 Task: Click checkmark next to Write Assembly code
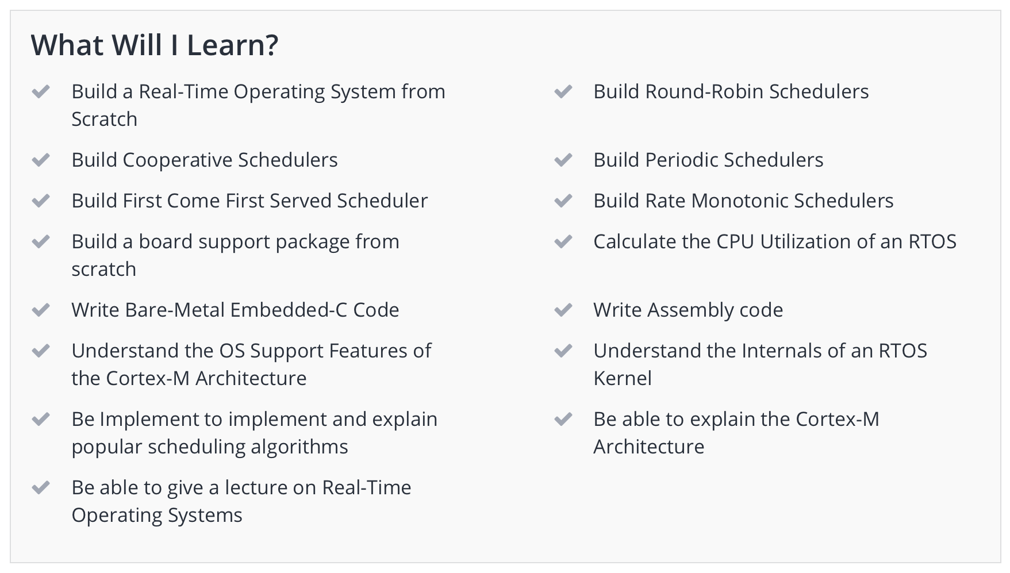pyautogui.click(x=563, y=310)
